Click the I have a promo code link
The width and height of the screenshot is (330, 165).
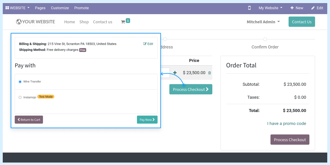point(287,123)
